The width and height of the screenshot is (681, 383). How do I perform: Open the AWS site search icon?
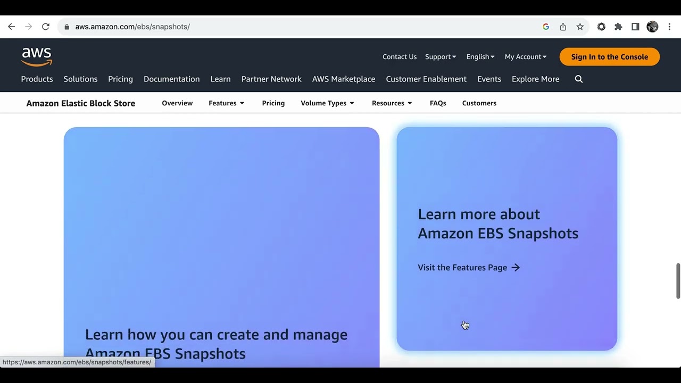(579, 79)
